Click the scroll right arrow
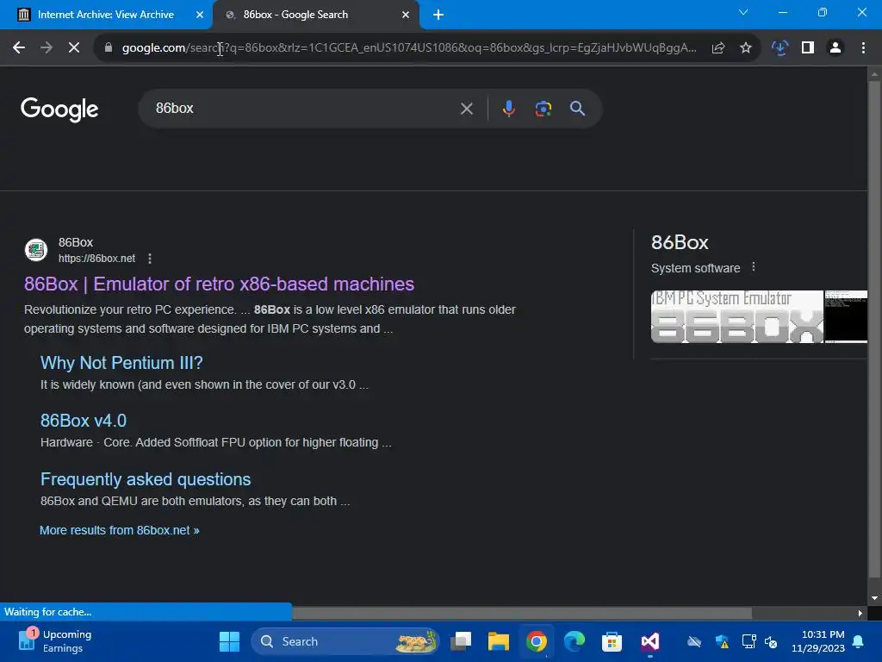 (860, 613)
